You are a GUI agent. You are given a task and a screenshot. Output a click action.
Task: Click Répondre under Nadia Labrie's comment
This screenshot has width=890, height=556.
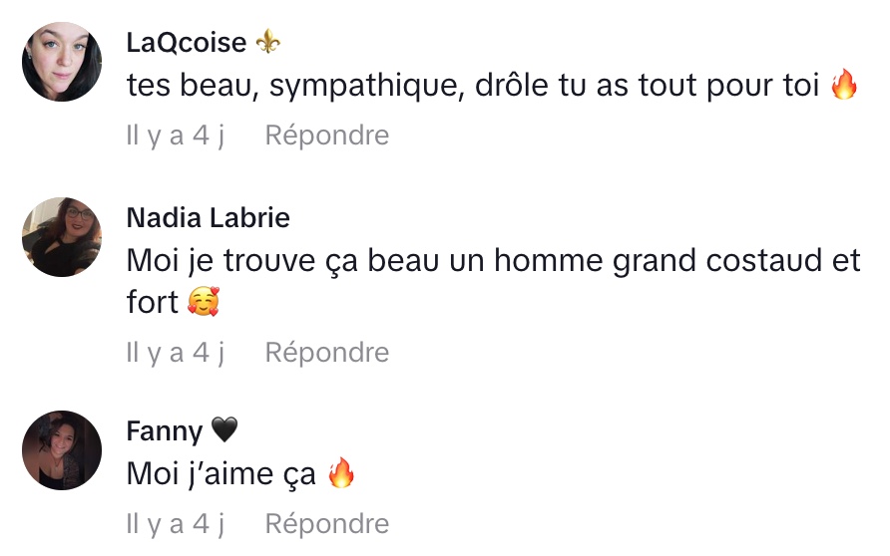tap(327, 353)
